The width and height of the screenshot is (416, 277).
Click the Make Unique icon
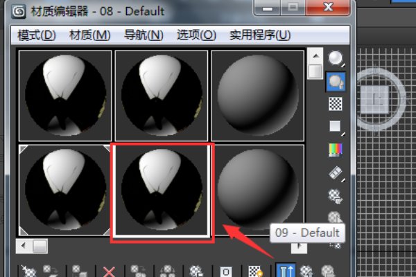pos(168,271)
